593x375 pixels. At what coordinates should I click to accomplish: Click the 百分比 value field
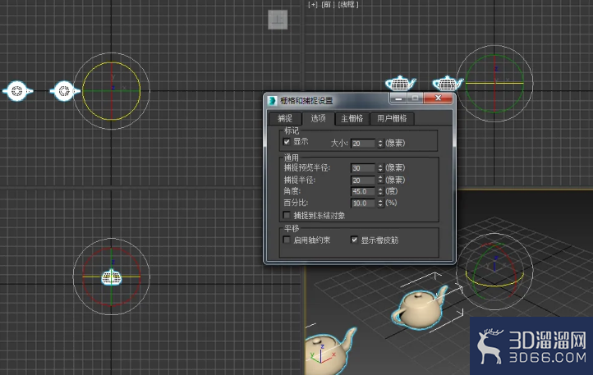(363, 203)
